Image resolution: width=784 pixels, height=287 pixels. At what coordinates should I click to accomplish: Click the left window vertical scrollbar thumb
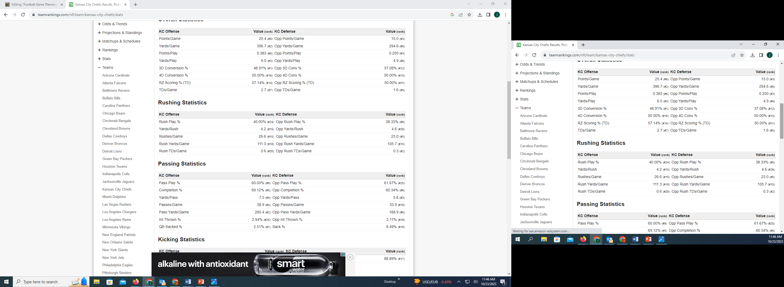tap(509, 120)
